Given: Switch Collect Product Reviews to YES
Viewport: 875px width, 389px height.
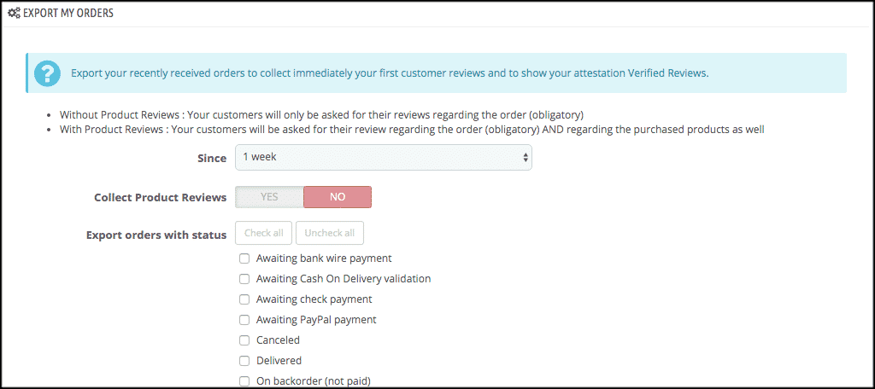Looking at the screenshot, I should coord(269,197).
